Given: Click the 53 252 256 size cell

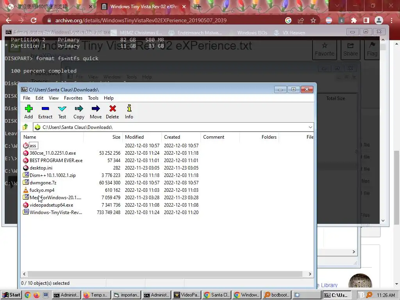Looking at the screenshot, I should pos(110,153).
